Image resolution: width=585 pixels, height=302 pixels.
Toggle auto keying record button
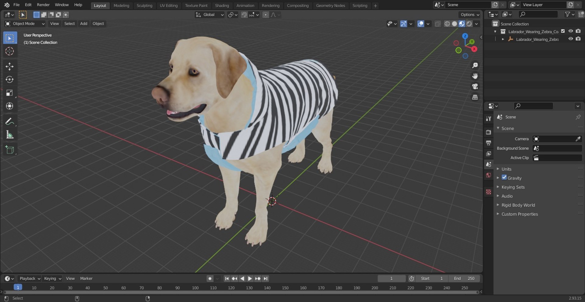[x=210, y=279]
